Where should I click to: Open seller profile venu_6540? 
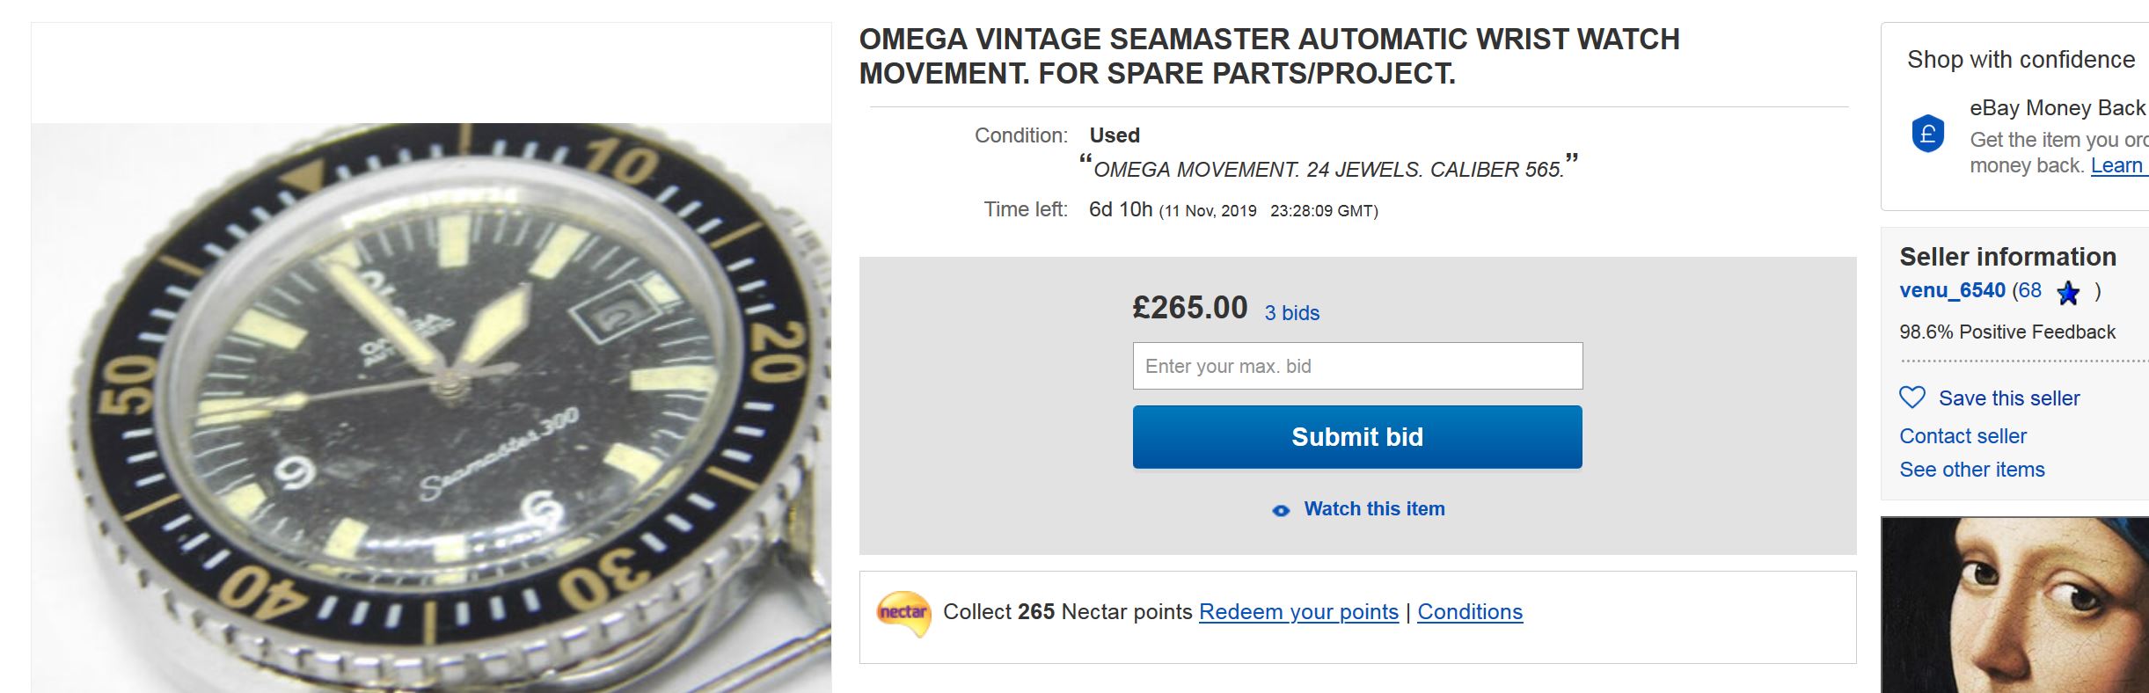(x=1952, y=291)
